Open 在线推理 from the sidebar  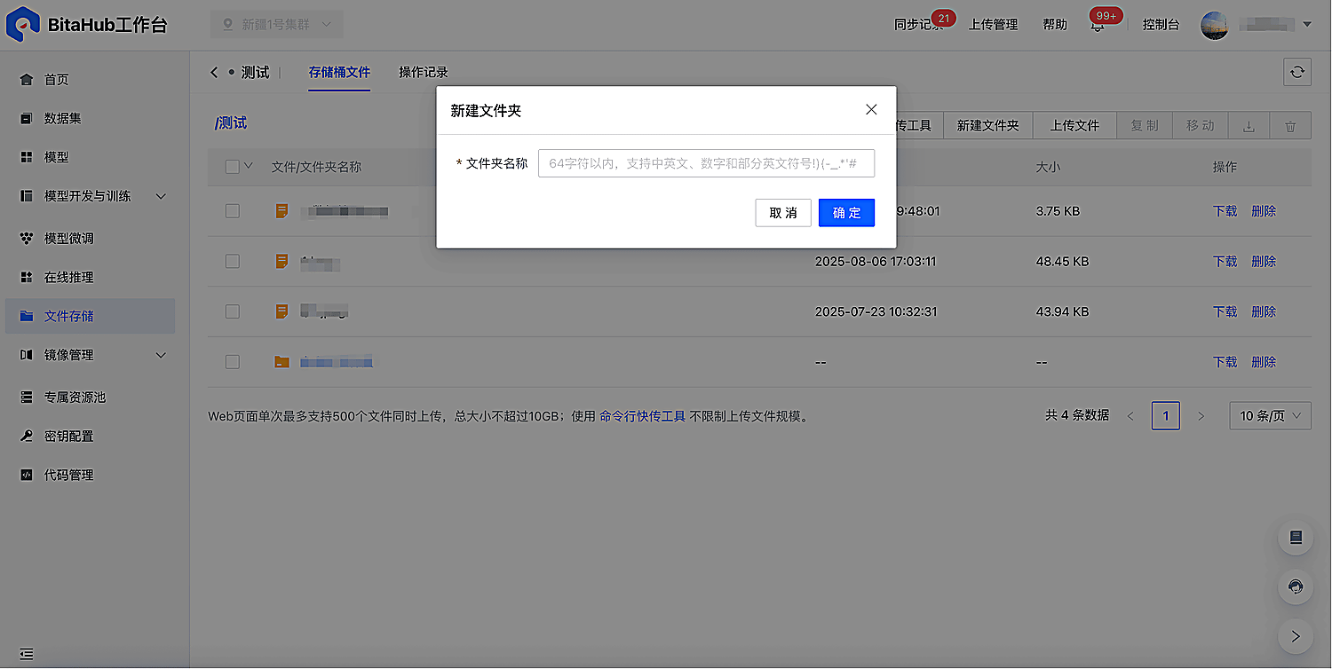(68, 278)
